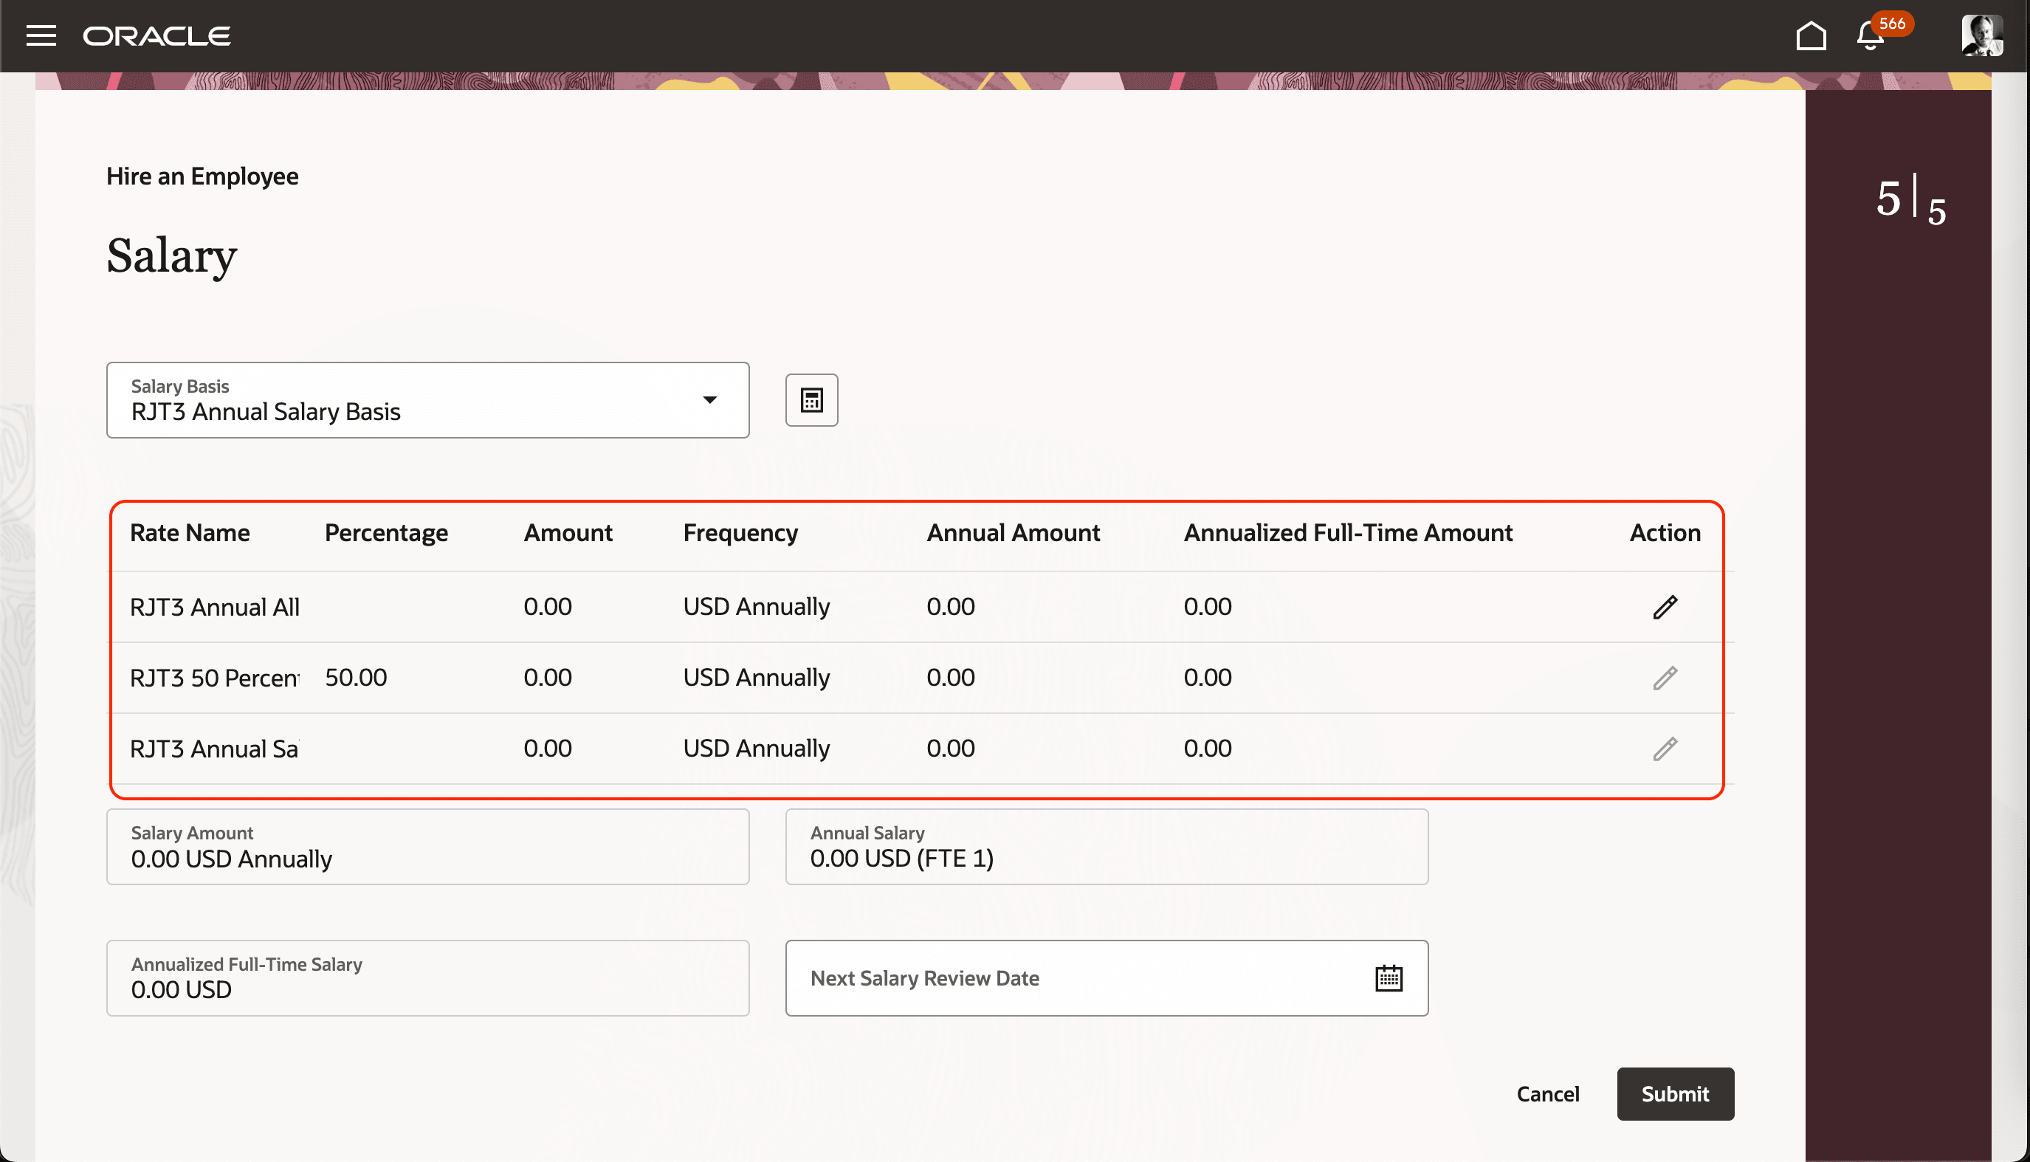This screenshot has height=1162, width=2030.
Task: Edit the RJT3 50 Percent rate
Action: coord(1665,678)
